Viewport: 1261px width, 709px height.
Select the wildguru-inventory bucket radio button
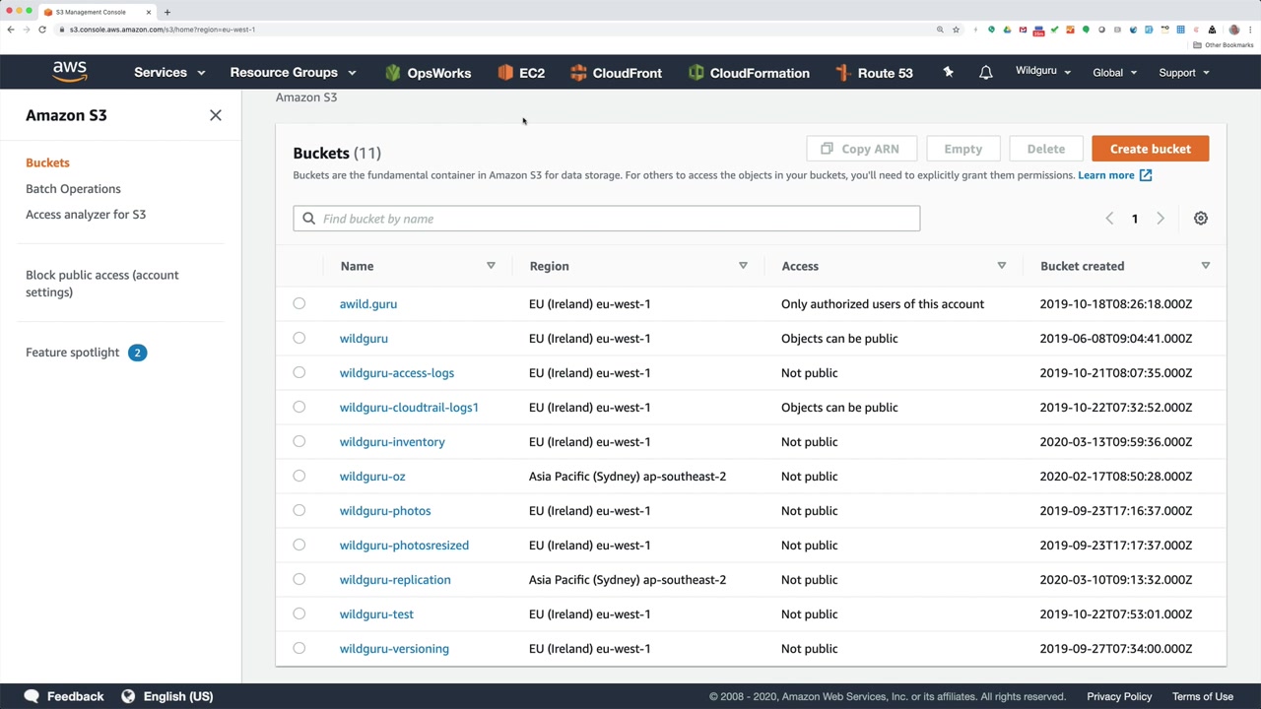[x=299, y=441]
